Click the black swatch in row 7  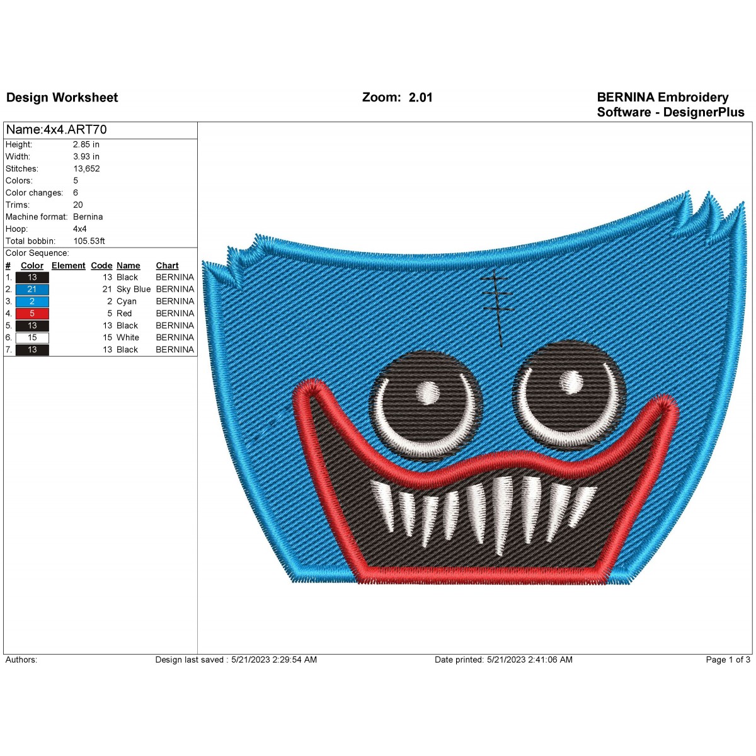pos(32,350)
